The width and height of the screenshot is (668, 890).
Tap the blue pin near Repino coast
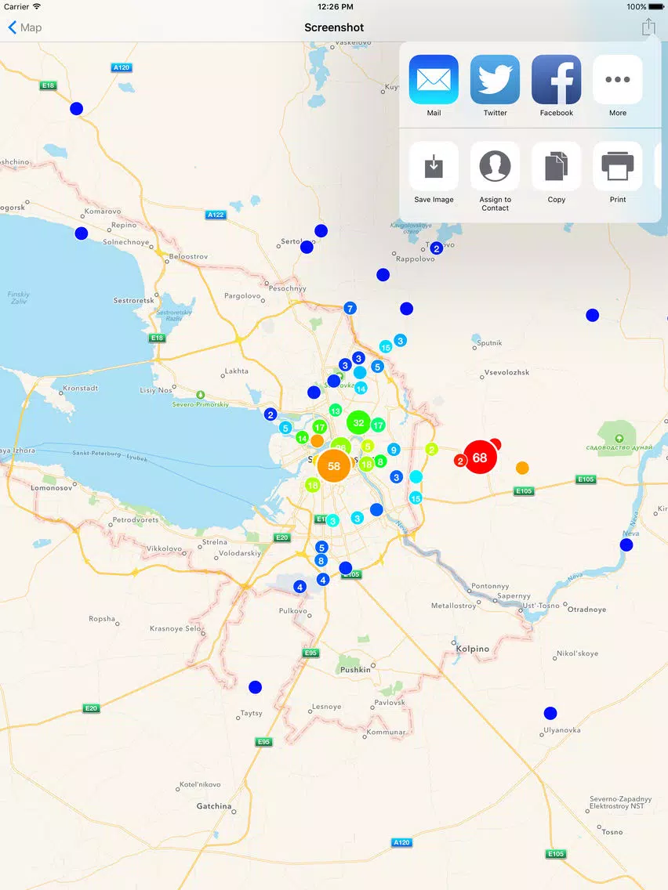click(82, 233)
